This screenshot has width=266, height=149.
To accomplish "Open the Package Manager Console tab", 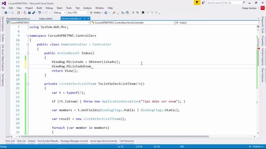I will click(74, 141).
